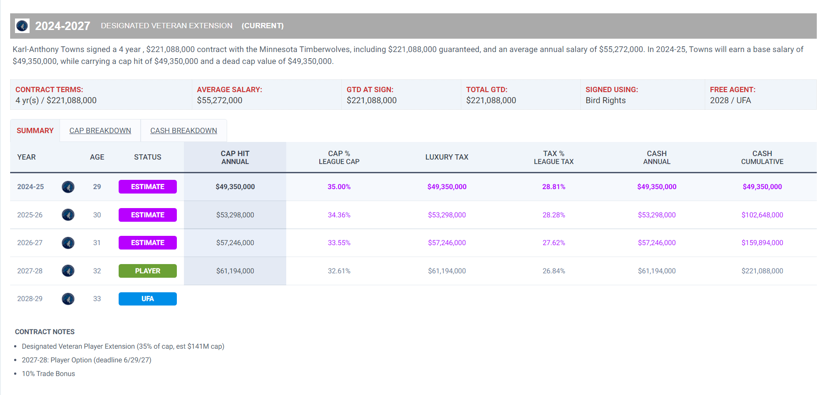Click the CONTRACT TERMS 4 yr(s) / $221,088,000 value

coord(56,100)
